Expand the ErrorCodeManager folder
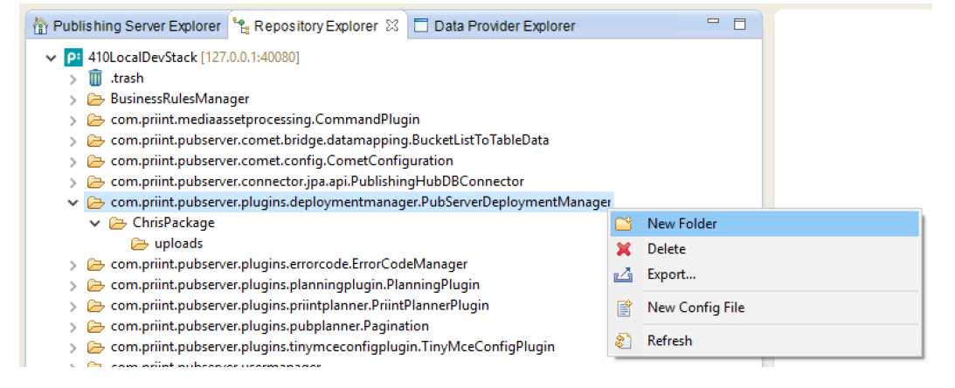The height and width of the screenshot is (388, 955). coord(73,265)
